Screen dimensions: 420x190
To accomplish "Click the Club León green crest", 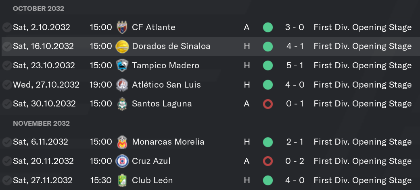I will click(122, 180).
